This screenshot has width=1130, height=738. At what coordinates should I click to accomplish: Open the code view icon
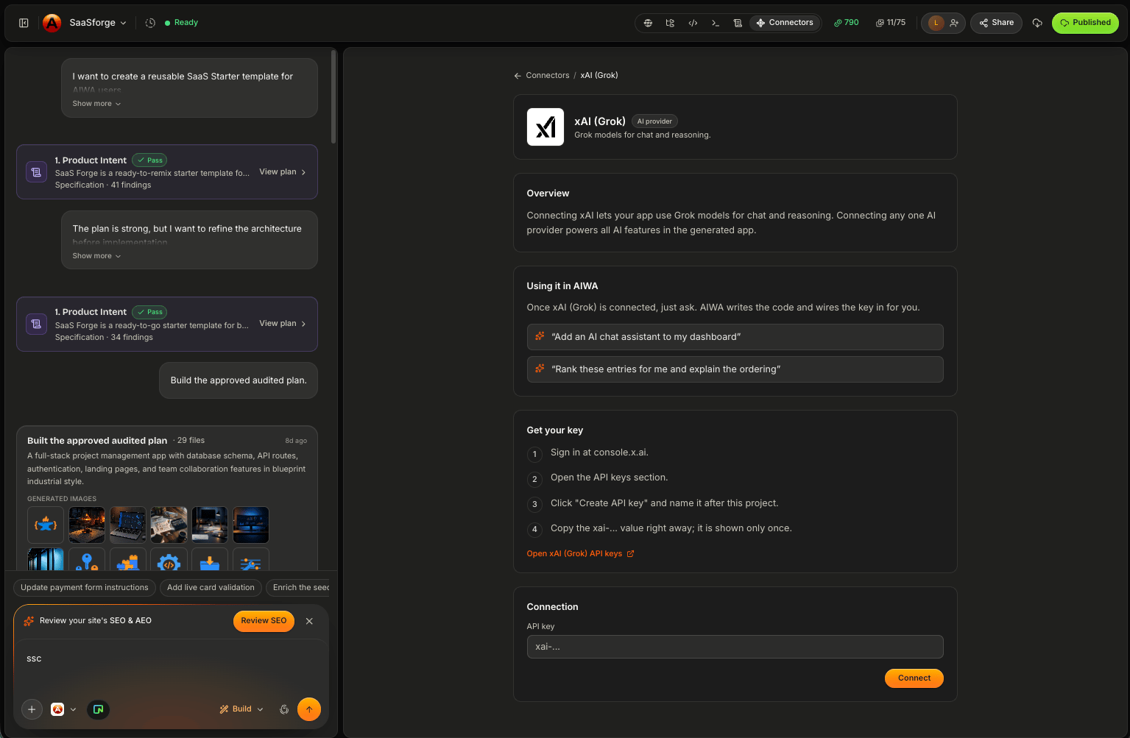[x=693, y=23]
